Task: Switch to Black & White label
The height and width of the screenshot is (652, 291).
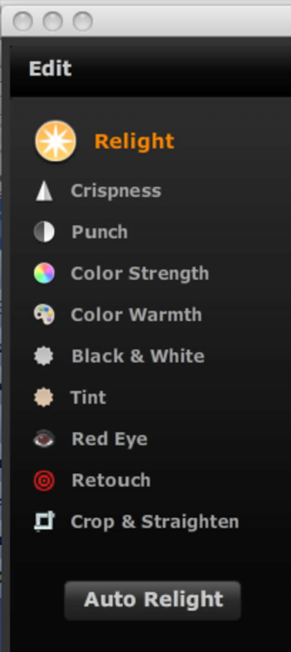Action: pos(138,356)
